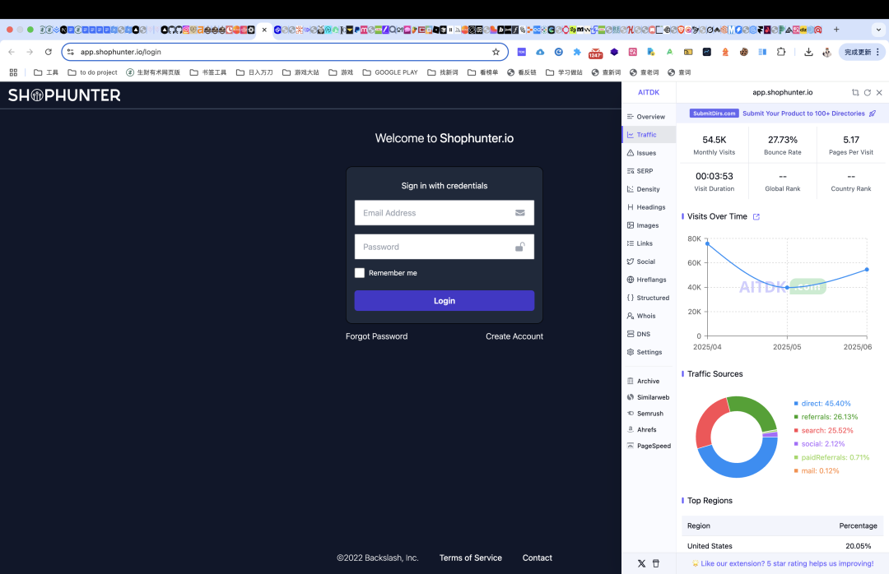Click the 生财有术网页版 bookmark

153,72
